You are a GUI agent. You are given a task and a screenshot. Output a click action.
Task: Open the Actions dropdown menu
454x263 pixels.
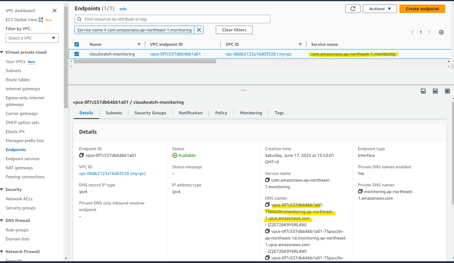[x=380, y=9]
